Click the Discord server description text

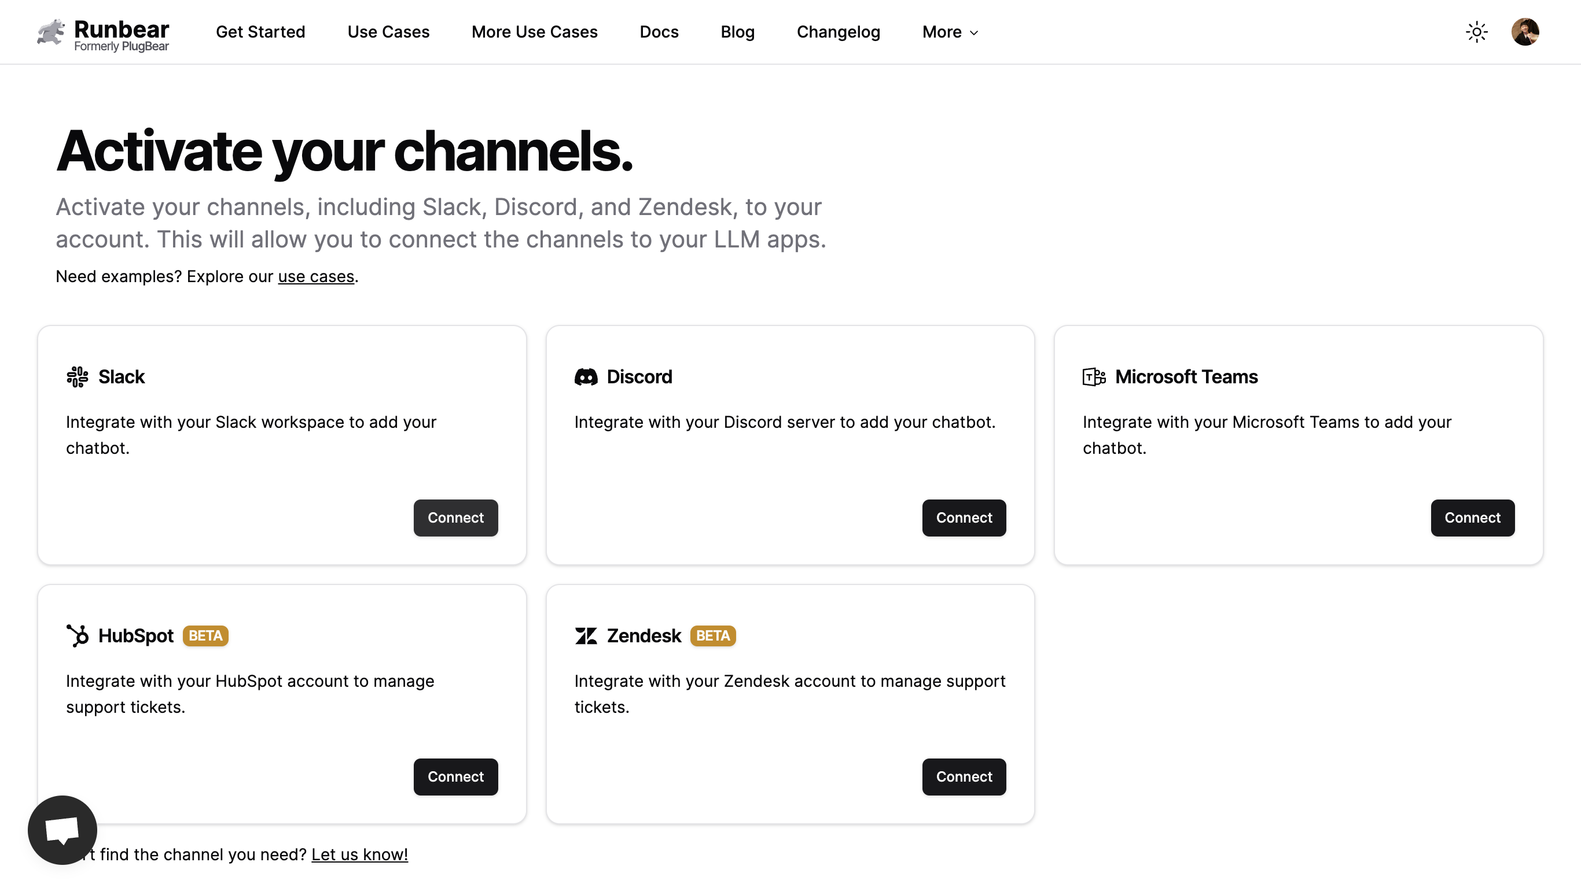point(784,423)
